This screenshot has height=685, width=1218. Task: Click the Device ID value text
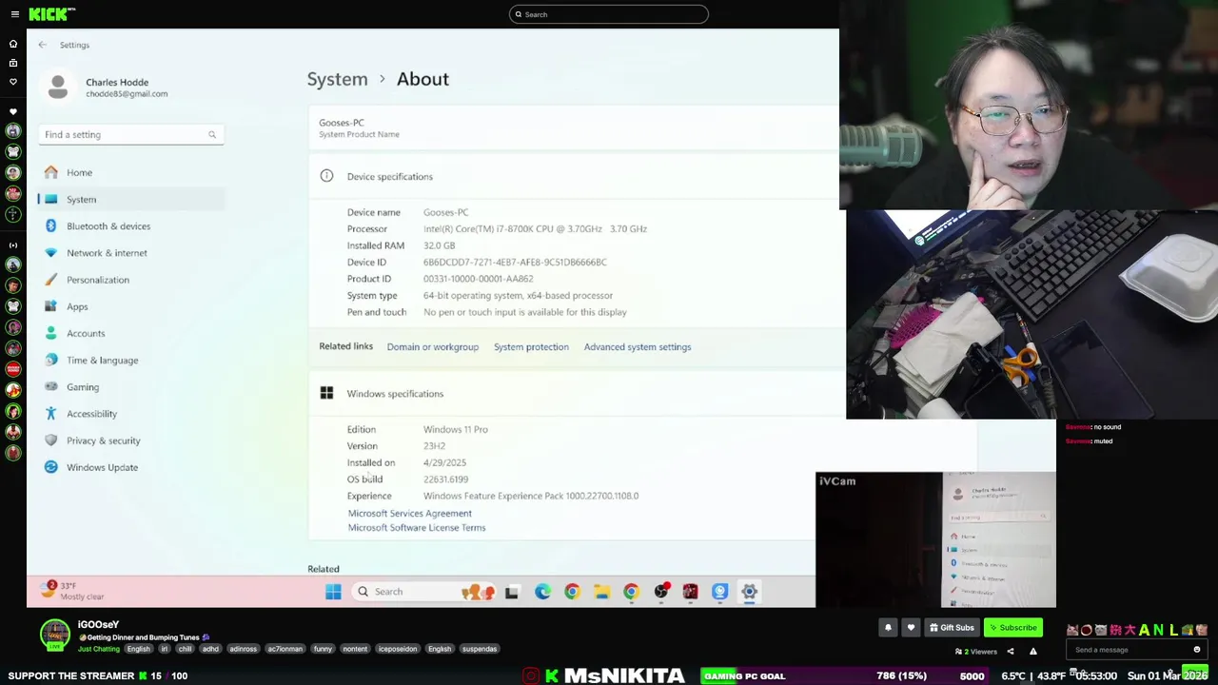click(x=515, y=263)
